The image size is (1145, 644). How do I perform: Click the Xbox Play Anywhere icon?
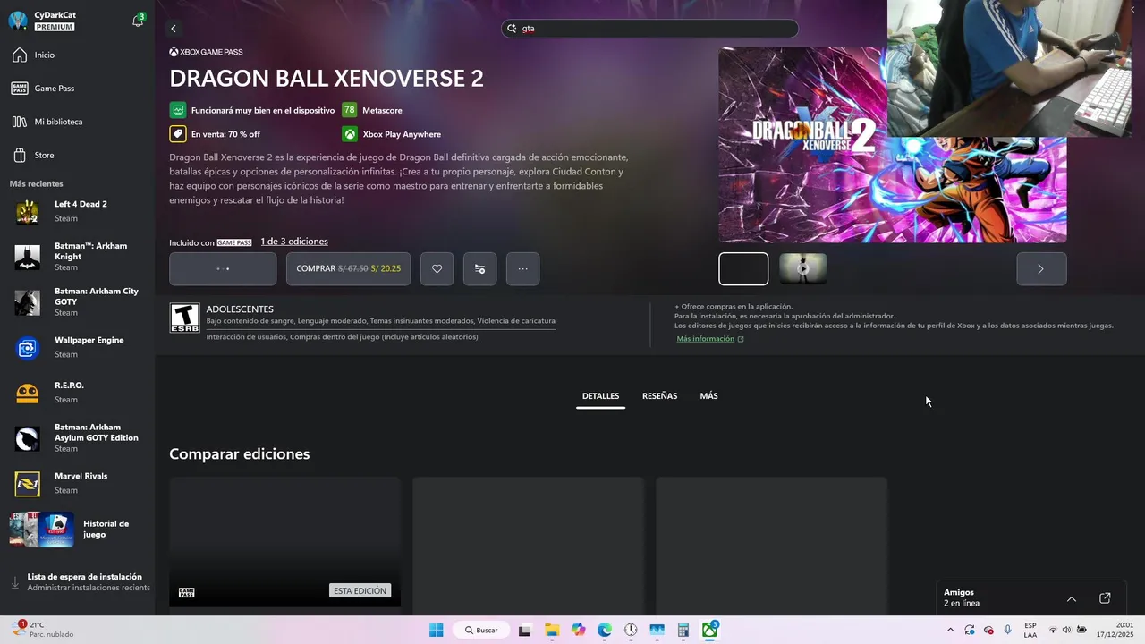[x=349, y=134]
